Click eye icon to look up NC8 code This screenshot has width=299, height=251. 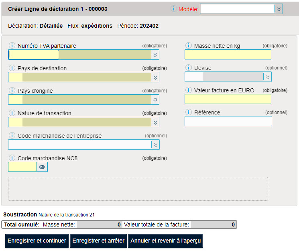(42, 167)
